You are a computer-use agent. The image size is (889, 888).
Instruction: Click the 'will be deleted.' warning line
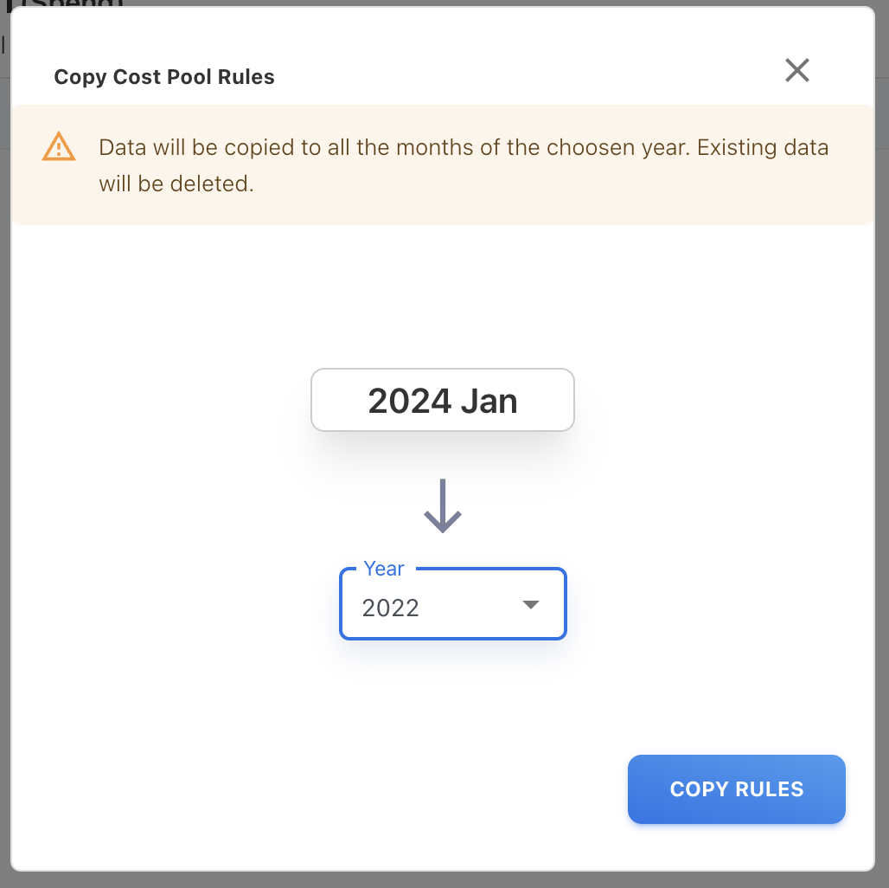pyautogui.click(x=176, y=184)
